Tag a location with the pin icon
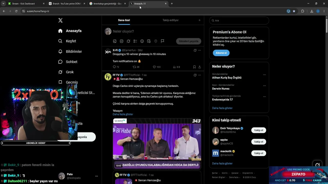The height and width of the screenshot is (184, 328). (x=156, y=41)
